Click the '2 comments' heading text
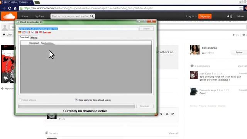Screen dimensions: 247x139 click(202, 66)
